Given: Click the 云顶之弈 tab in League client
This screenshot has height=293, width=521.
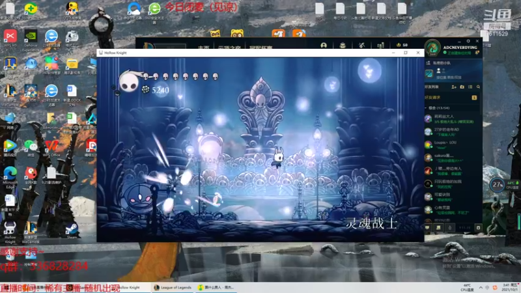Looking at the screenshot, I should click(229, 46).
